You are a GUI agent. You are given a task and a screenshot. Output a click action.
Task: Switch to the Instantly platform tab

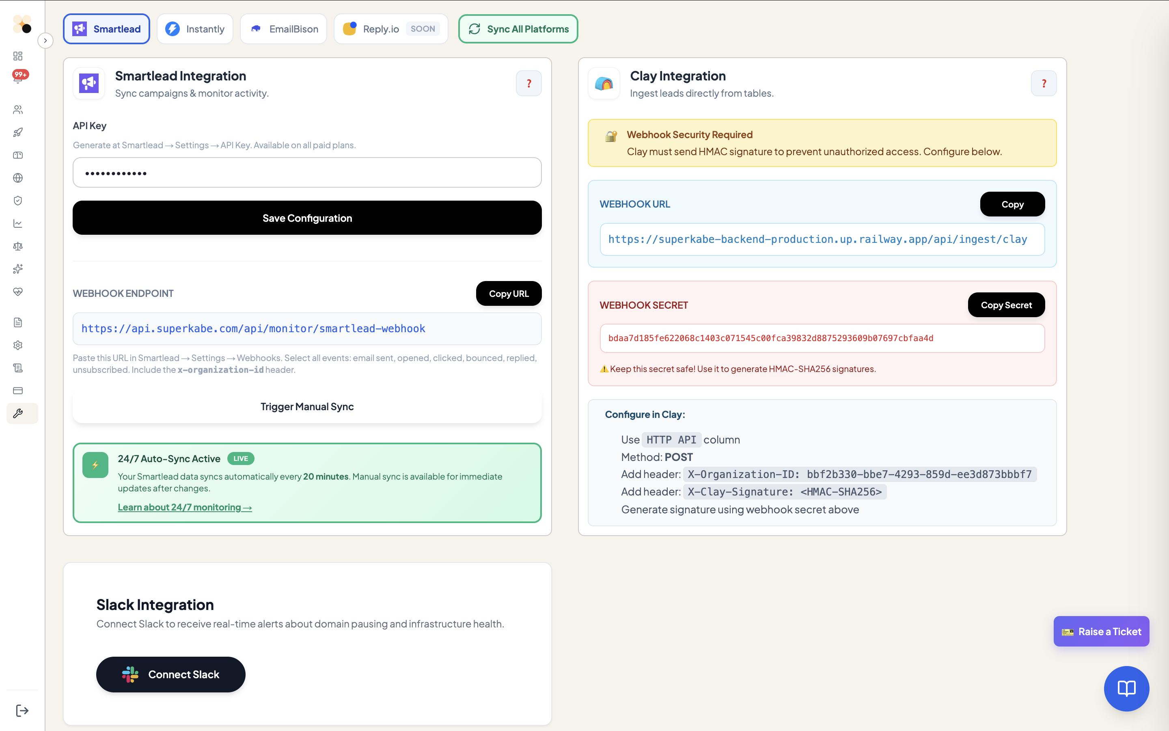coord(195,29)
